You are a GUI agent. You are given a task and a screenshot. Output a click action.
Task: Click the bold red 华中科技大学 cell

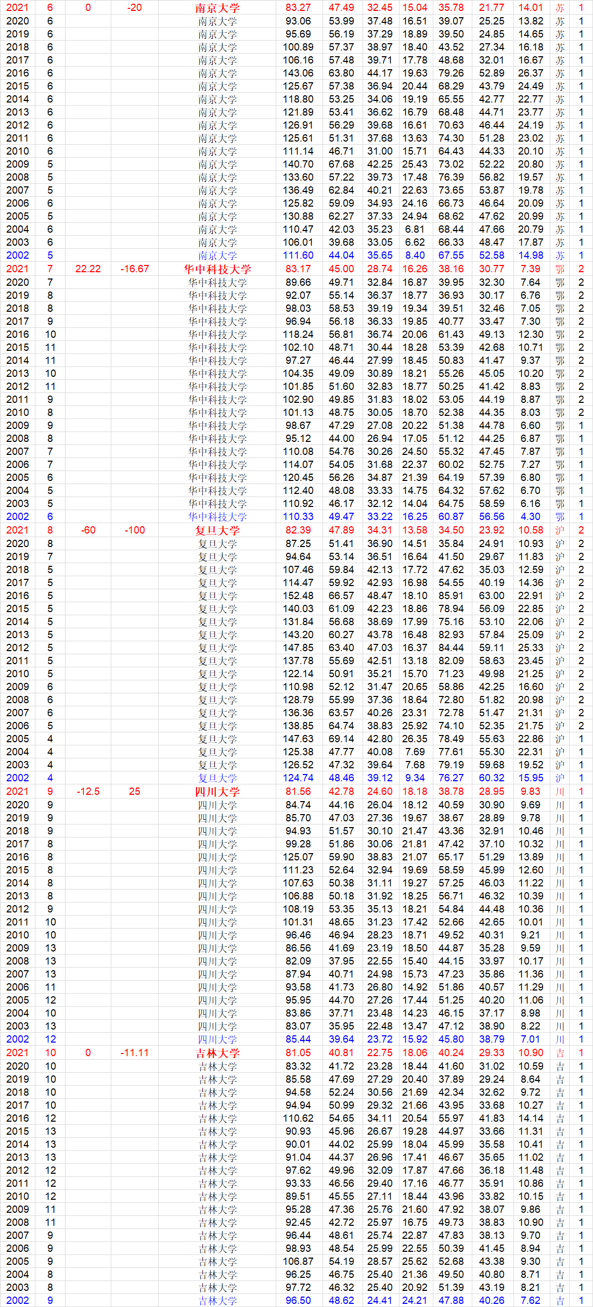pos(217,269)
